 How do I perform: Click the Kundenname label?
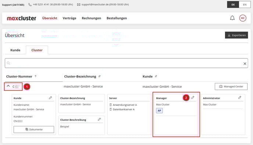pos(21,105)
